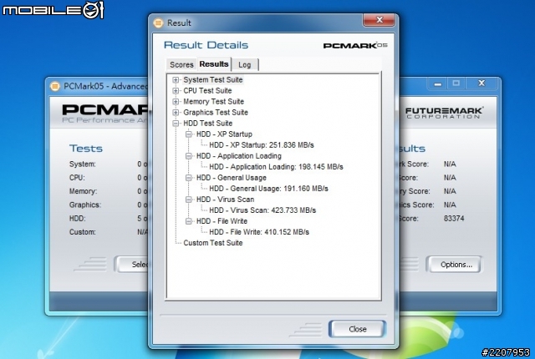Minimize the PCMark05 main window
This screenshot has width=535, height=359.
438,83
